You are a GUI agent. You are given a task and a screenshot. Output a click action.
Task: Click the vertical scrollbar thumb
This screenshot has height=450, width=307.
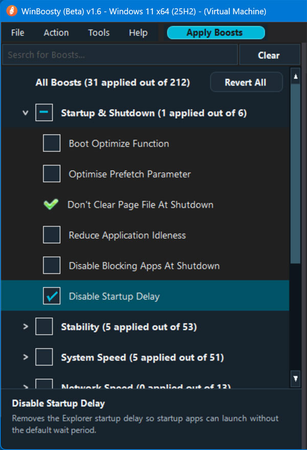coord(296,174)
